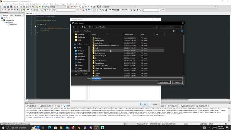Screen dimensions: 231x130
Task: Cancel the Select directory dialog
Action: [x=177, y=82]
